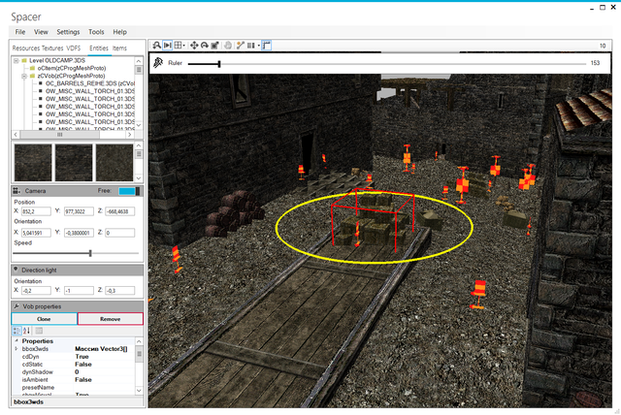Open the Tools menu
This screenshot has height=415, width=621.
point(96,32)
